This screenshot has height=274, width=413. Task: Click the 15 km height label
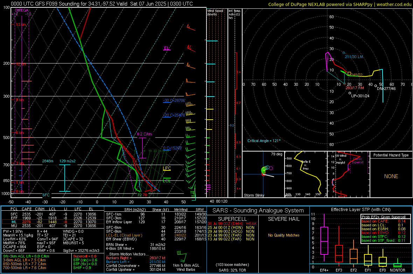21,24
